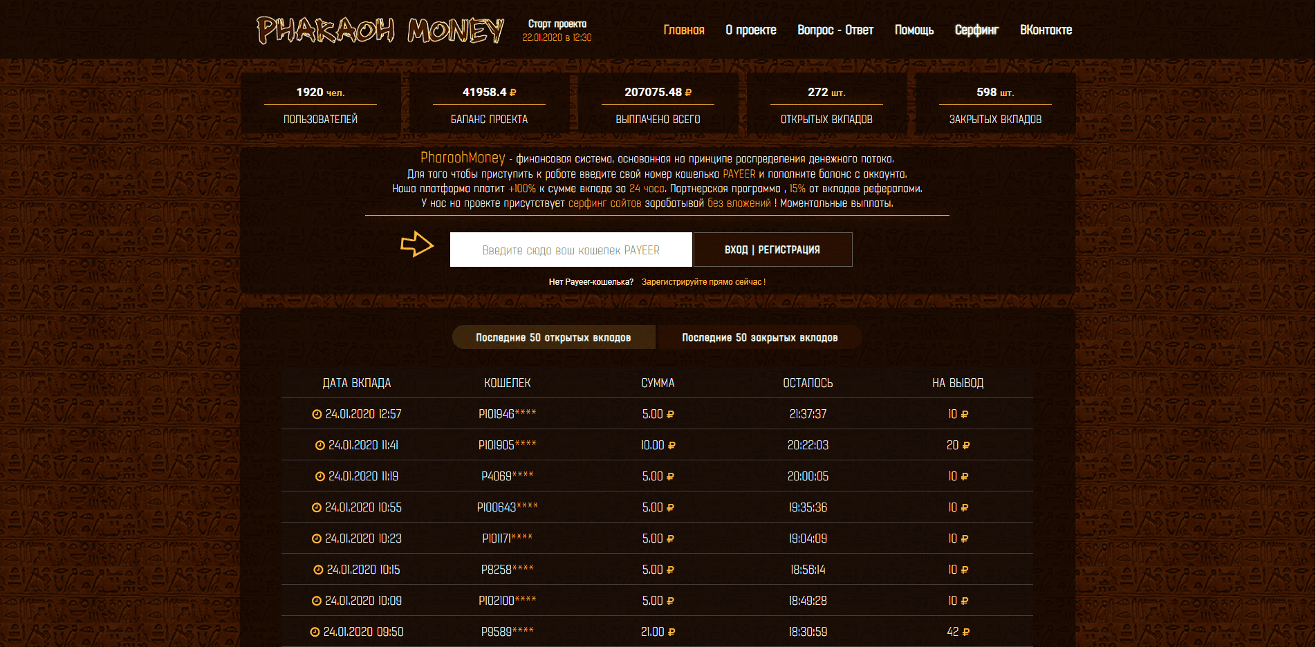Viewport: 1316px width, 647px height.
Task: Click clock icon next to 24.01.2020 09:50
Action: coord(315,632)
